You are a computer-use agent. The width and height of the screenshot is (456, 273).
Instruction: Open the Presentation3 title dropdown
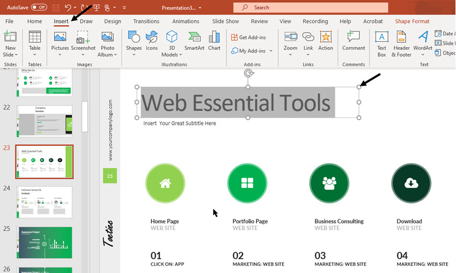pos(200,8)
